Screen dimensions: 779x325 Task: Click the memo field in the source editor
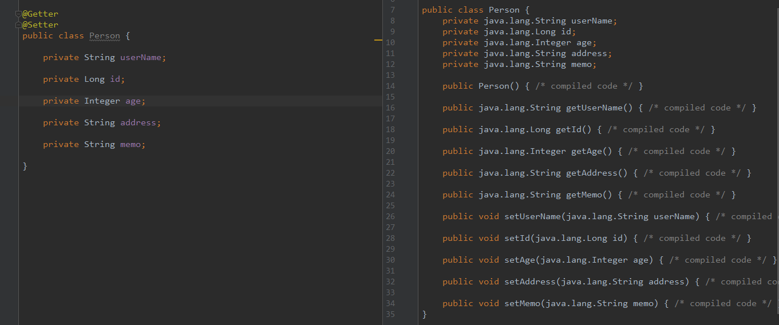point(131,144)
